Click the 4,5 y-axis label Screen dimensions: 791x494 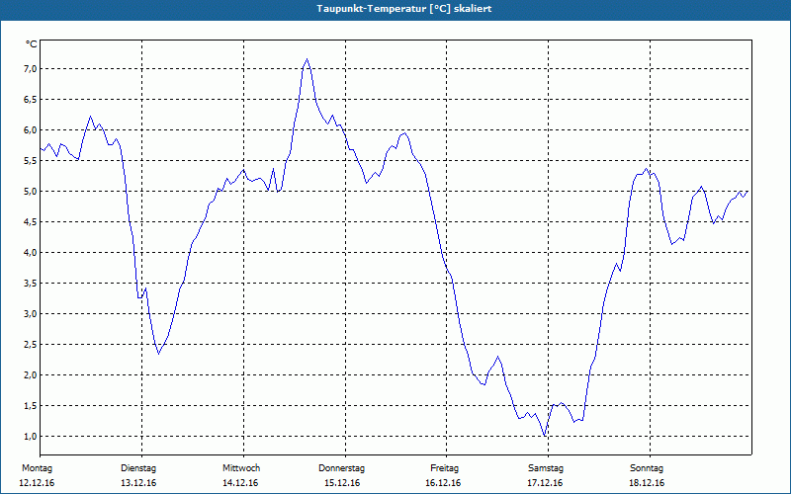tap(31, 221)
